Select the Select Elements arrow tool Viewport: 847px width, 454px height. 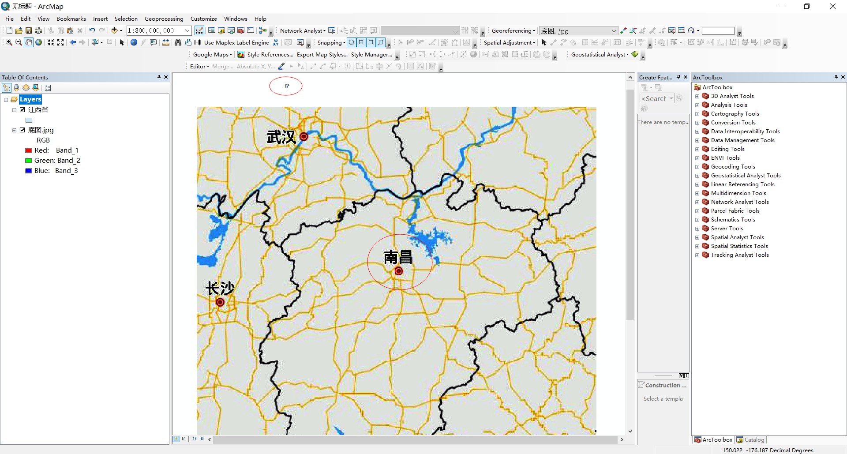click(x=122, y=42)
